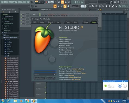
Task: Click the master volume knob near HELP menu
Action: 32,2
